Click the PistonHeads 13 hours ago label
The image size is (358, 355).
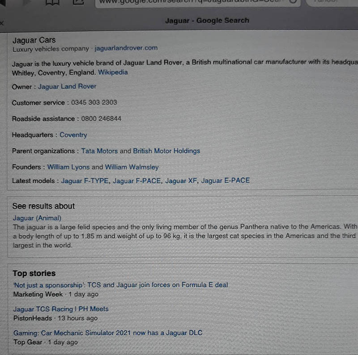click(55, 318)
